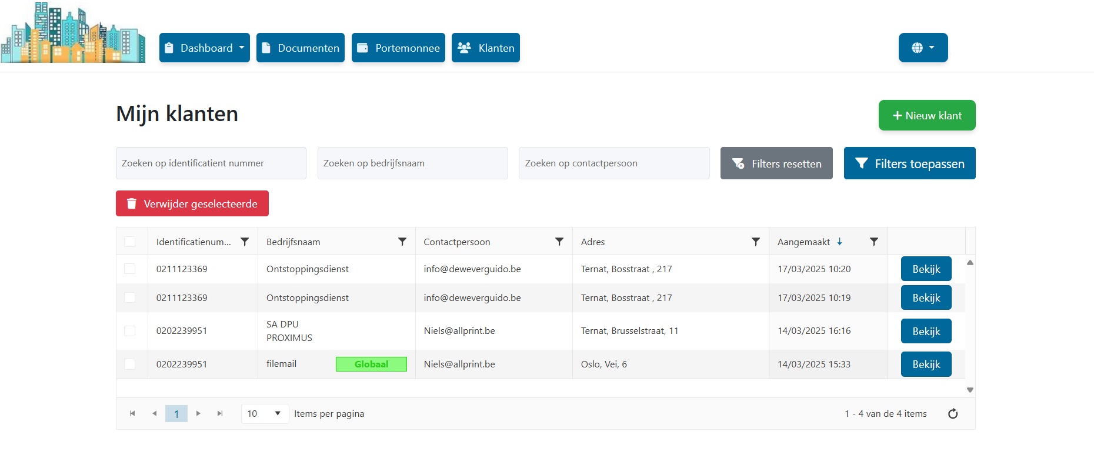This screenshot has height=455, width=1094.
Task: Click the grid scrollbar up arrow
Action: point(970,263)
